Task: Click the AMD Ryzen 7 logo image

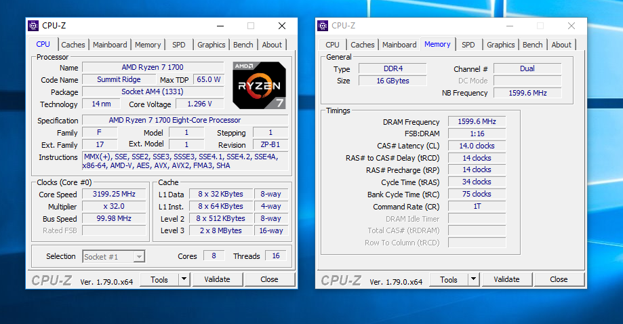Action: [259, 85]
